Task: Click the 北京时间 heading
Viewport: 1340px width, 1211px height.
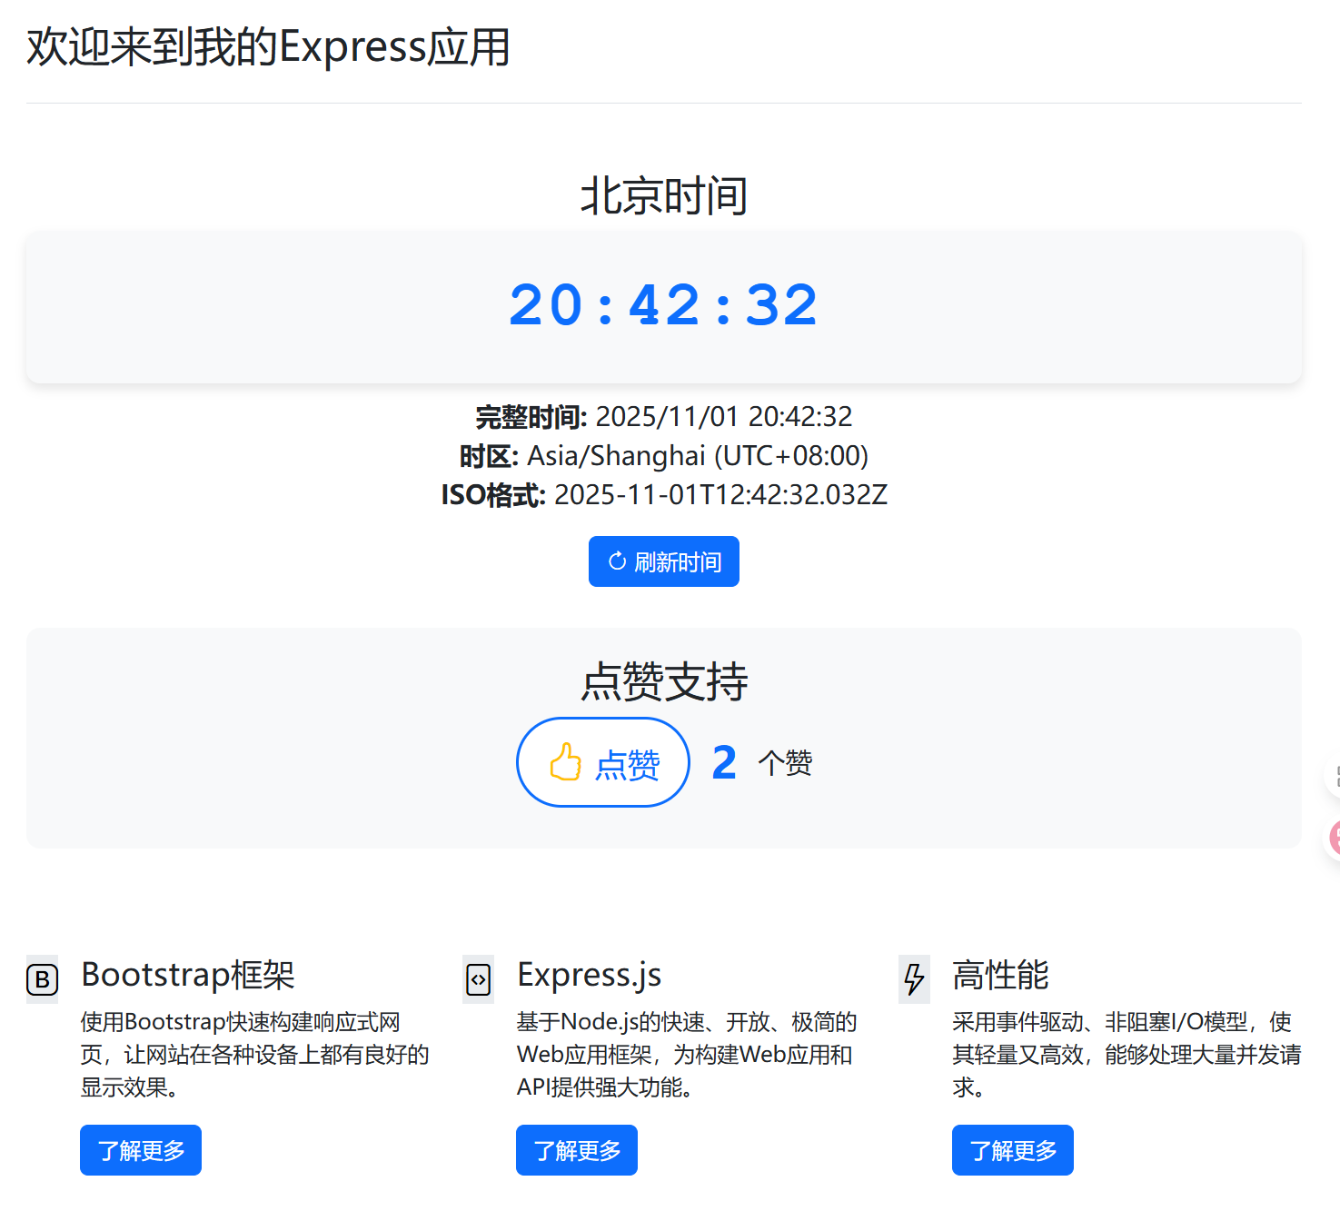Action: pos(663,196)
